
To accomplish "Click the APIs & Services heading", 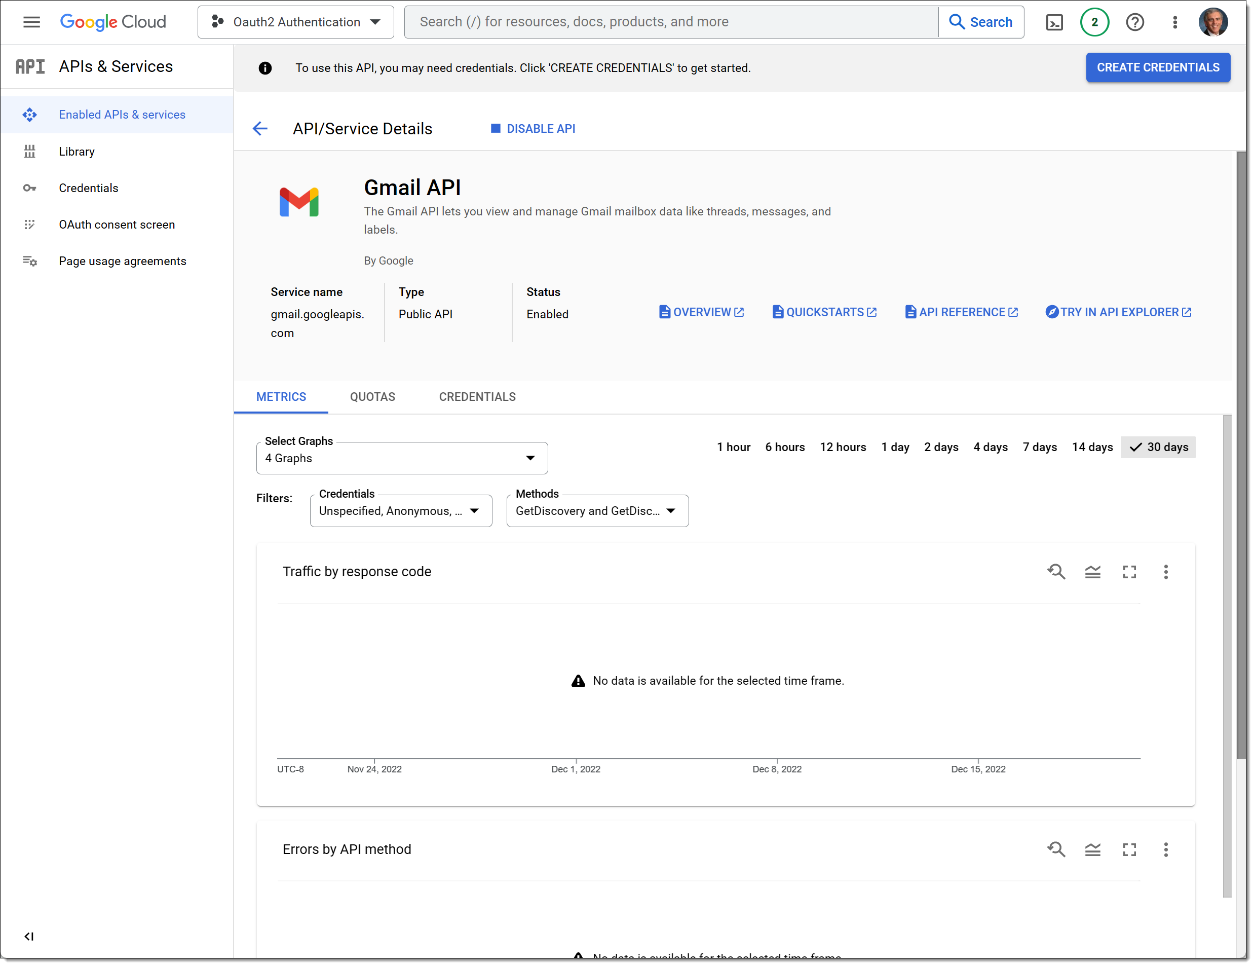I will 116,66.
